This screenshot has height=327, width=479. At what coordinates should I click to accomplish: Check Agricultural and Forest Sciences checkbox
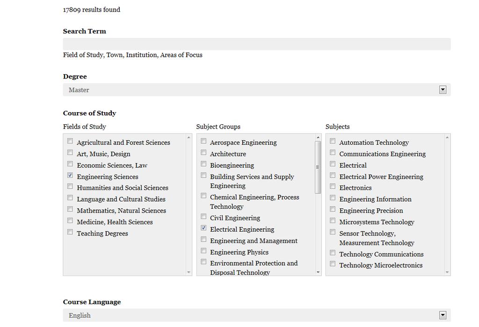pos(70,141)
